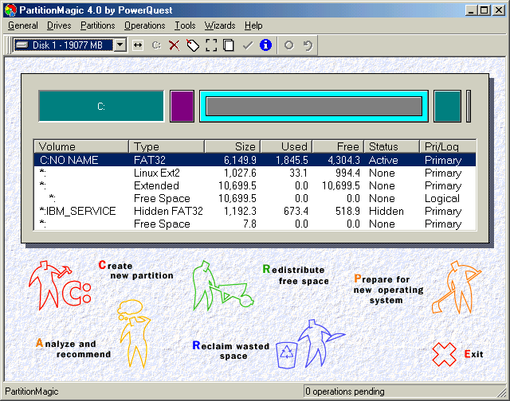510x401 pixels.
Task: Click the 0 operations pending status text
Action: (x=345, y=391)
